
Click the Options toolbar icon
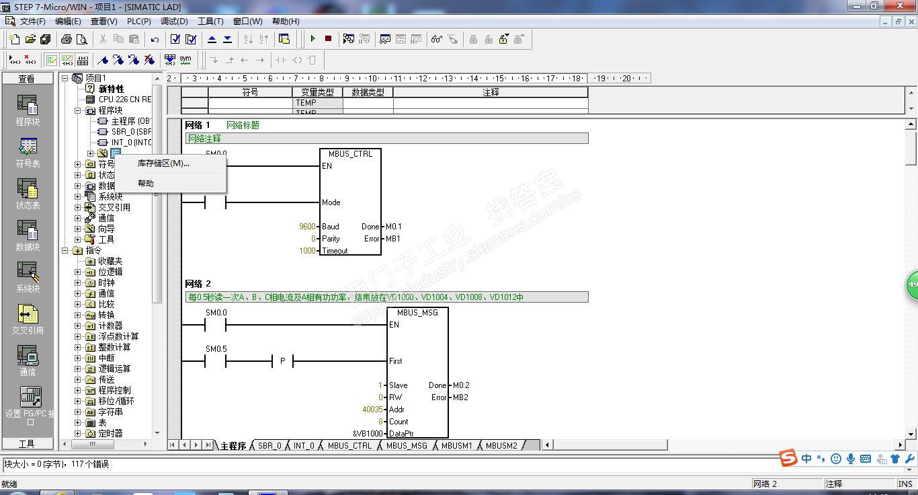coord(284,39)
